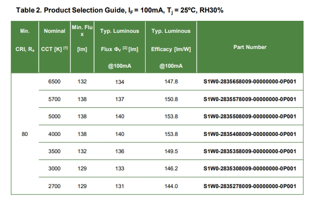
Task: Select part number S1W0-2835658009-00000000-0P001
Action: click(x=250, y=81)
